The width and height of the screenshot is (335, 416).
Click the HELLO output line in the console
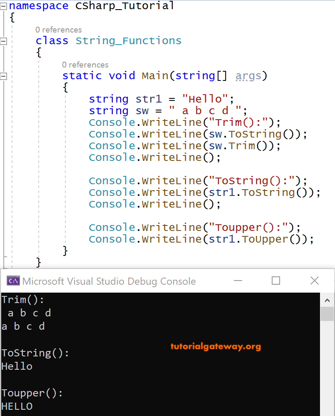pyautogui.click(x=17, y=406)
